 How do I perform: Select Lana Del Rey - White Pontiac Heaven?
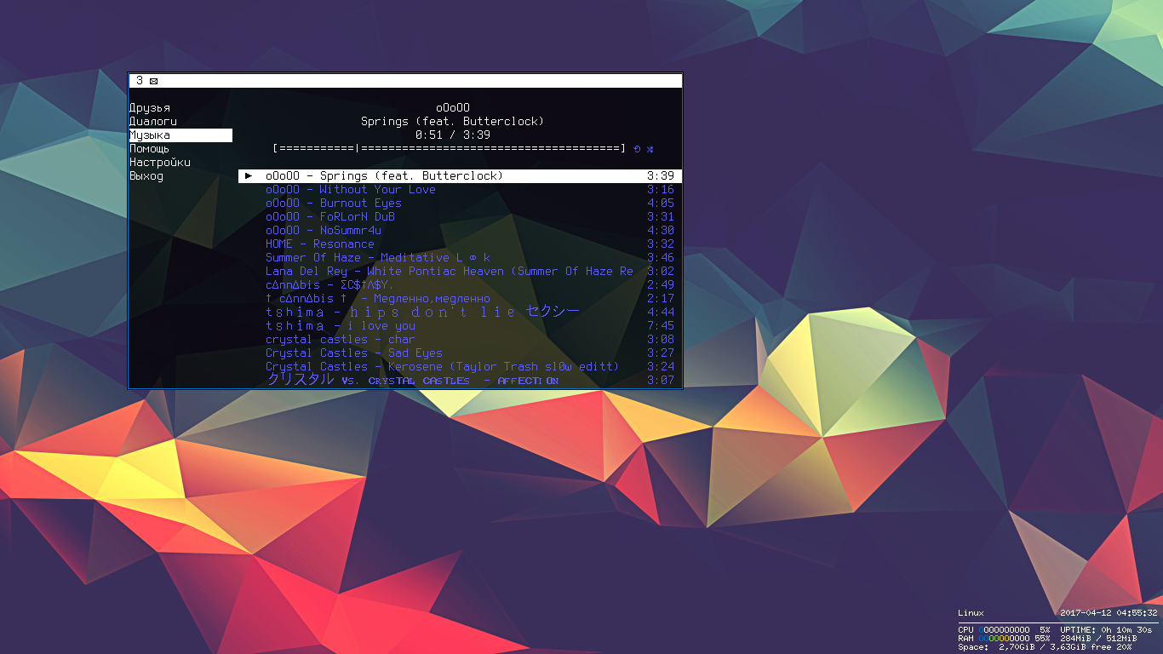pos(461,272)
